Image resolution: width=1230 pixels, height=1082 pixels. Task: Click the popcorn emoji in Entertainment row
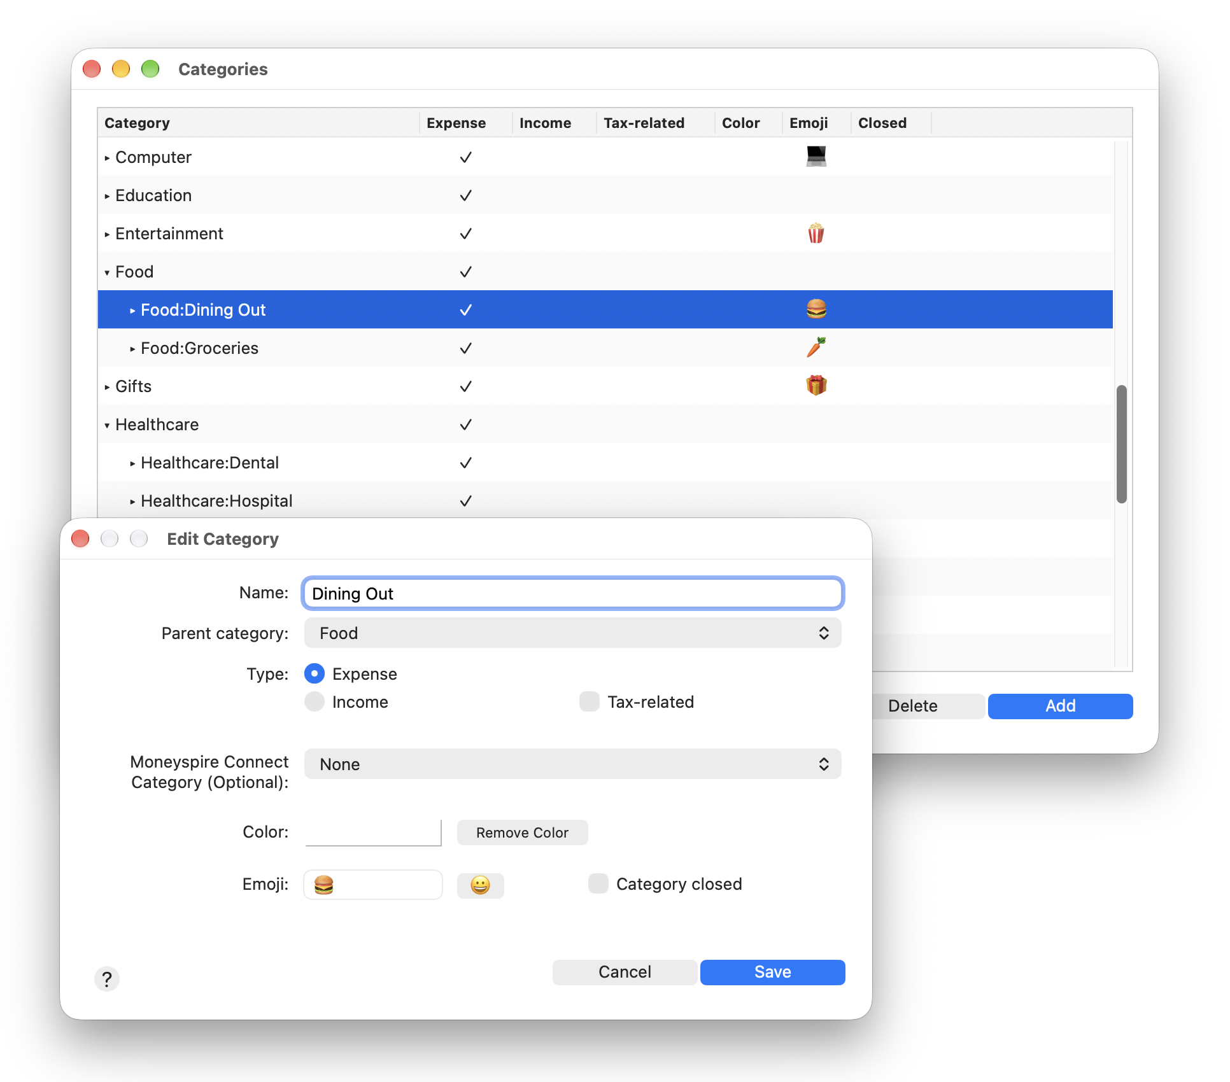click(816, 233)
